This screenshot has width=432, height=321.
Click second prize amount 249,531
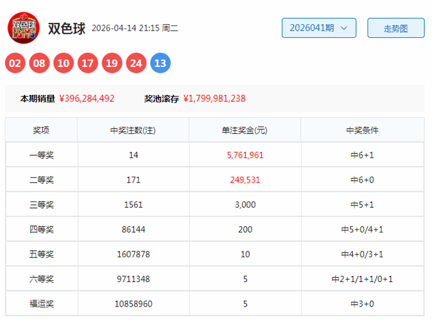245,180
